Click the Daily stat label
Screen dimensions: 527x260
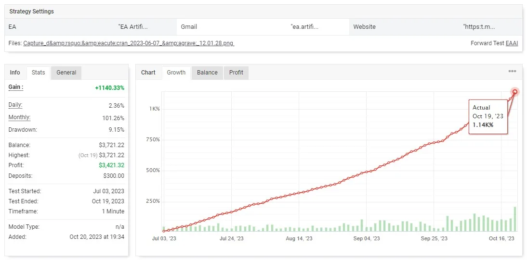click(15, 105)
